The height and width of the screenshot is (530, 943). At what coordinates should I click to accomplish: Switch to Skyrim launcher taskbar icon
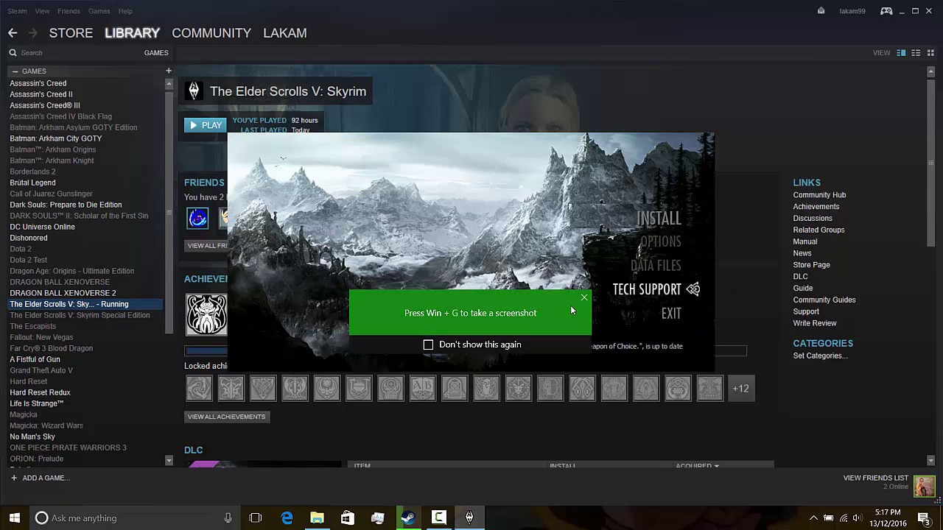pyautogui.click(x=469, y=518)
